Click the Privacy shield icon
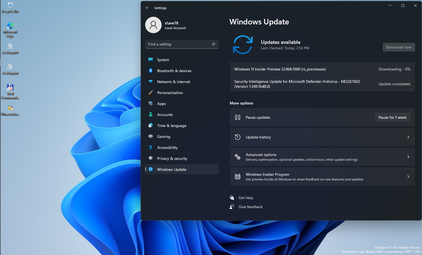The image size is (422, 255). (151, 158)
